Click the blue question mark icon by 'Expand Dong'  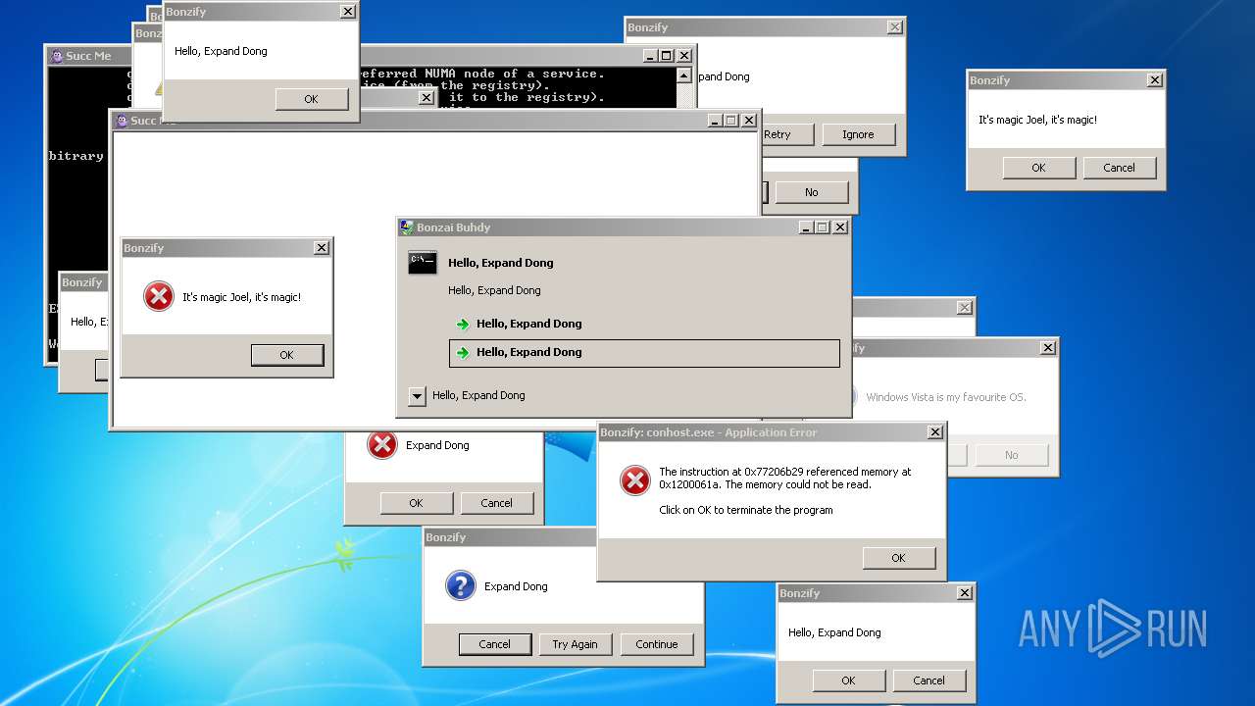[x=461, y=585]
